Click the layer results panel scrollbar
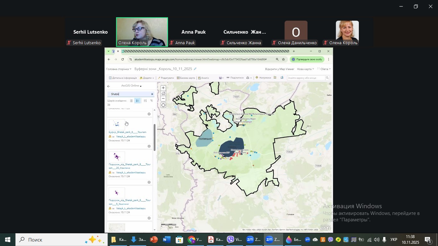This screenshot has height=246, width=438. point(155,138)
